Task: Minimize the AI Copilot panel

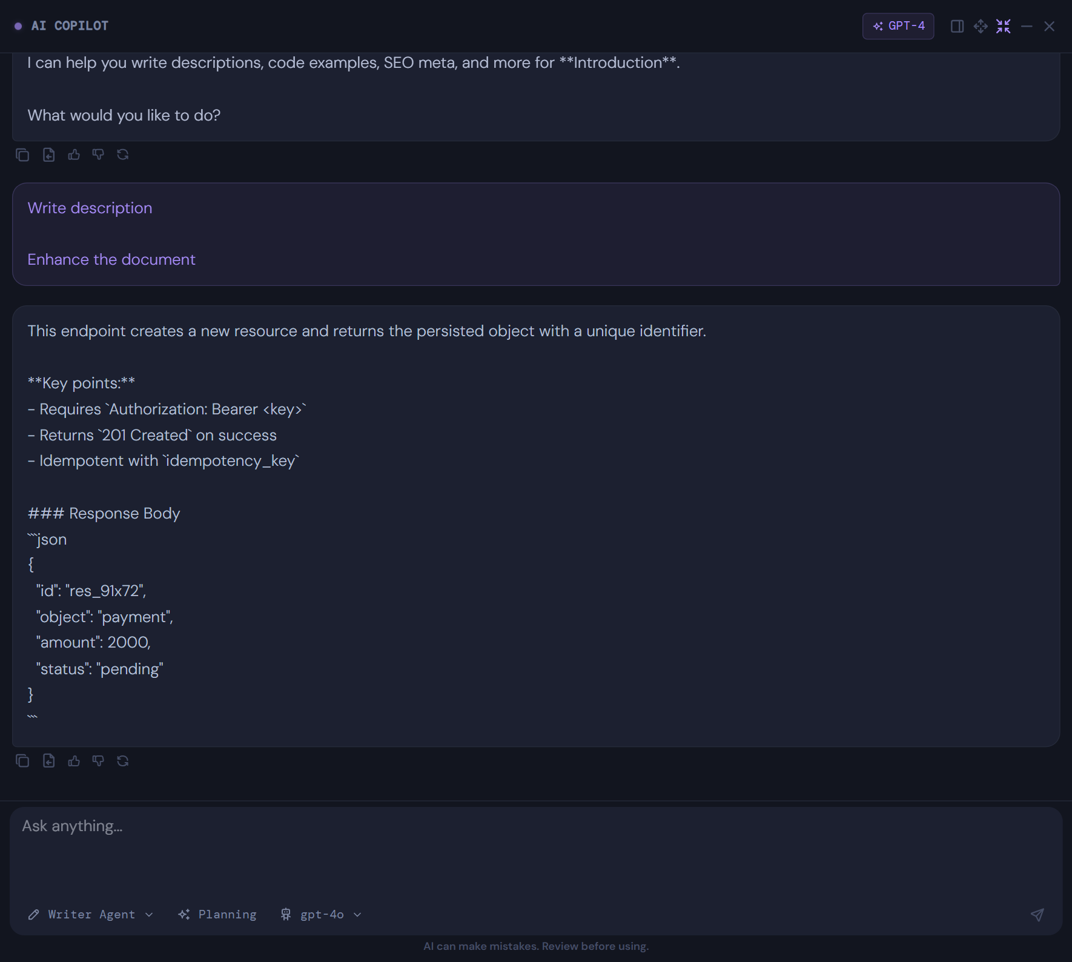Action: [1027, 26]
